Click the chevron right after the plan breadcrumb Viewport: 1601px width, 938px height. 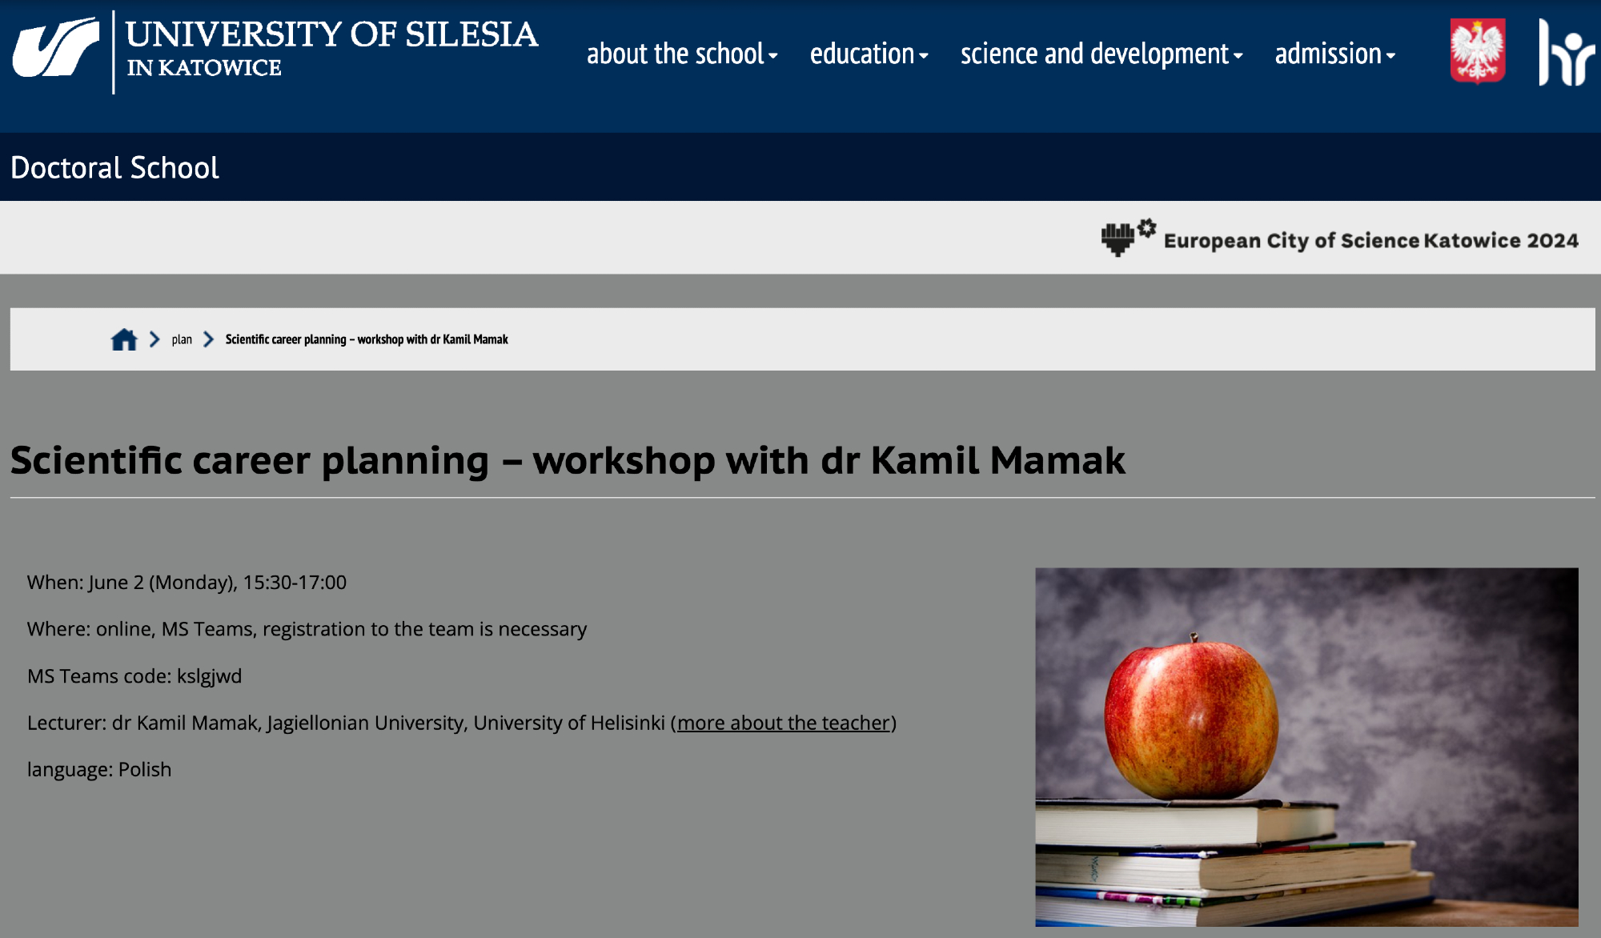click(x=209, y=339)
